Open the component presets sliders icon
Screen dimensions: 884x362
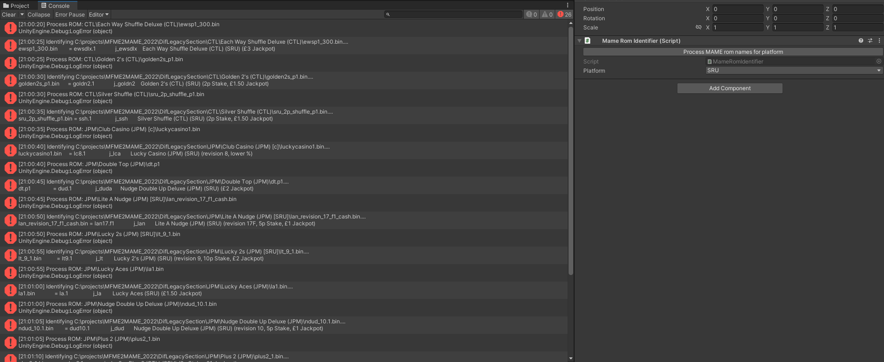(x=870, y=41)
